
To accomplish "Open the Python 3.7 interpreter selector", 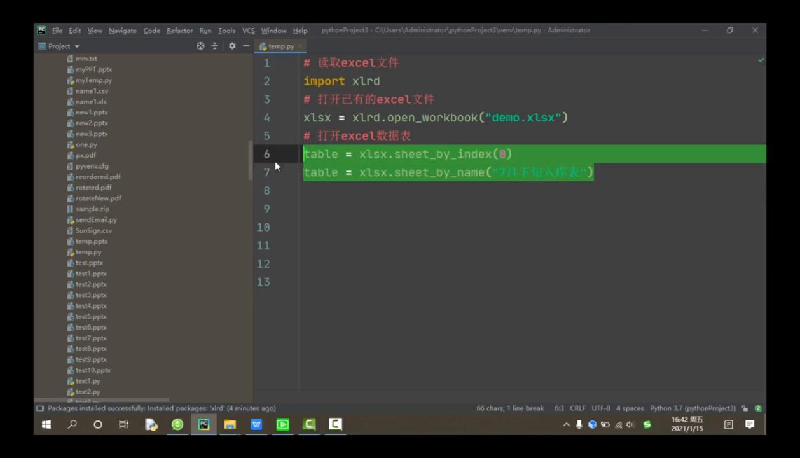I will click(693, 408).
